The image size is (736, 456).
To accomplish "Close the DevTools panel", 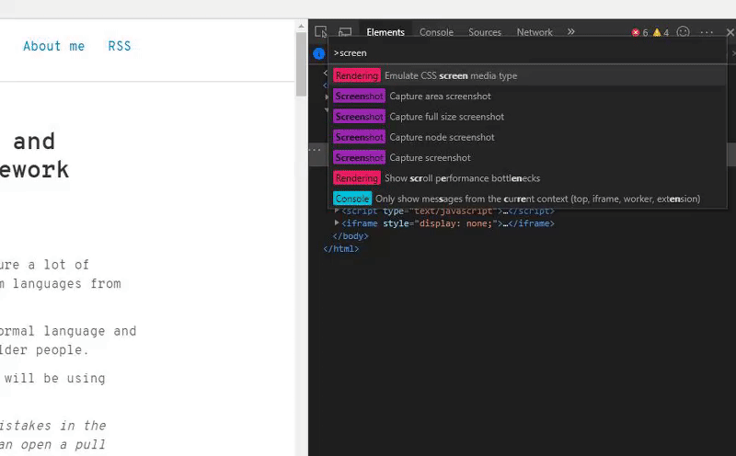I will pyautogui.click(x=730, y=32).
